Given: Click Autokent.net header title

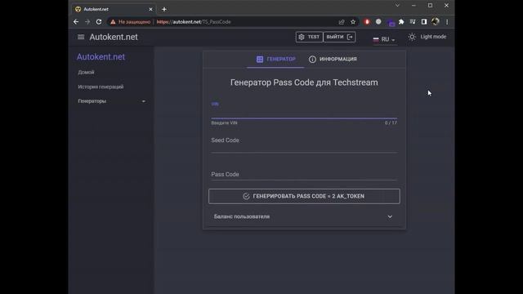Looking at the screenshot, I should (x=114, y=37).
